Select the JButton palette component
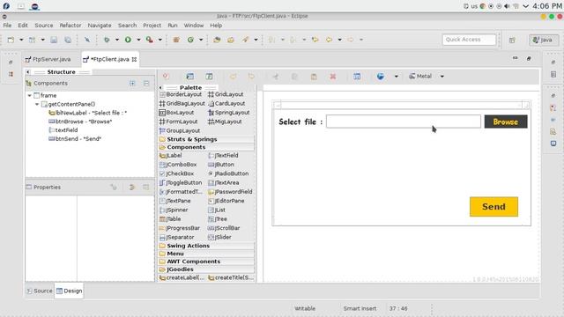The height and width of the screenshot is (317, 564). pos(221,165)
